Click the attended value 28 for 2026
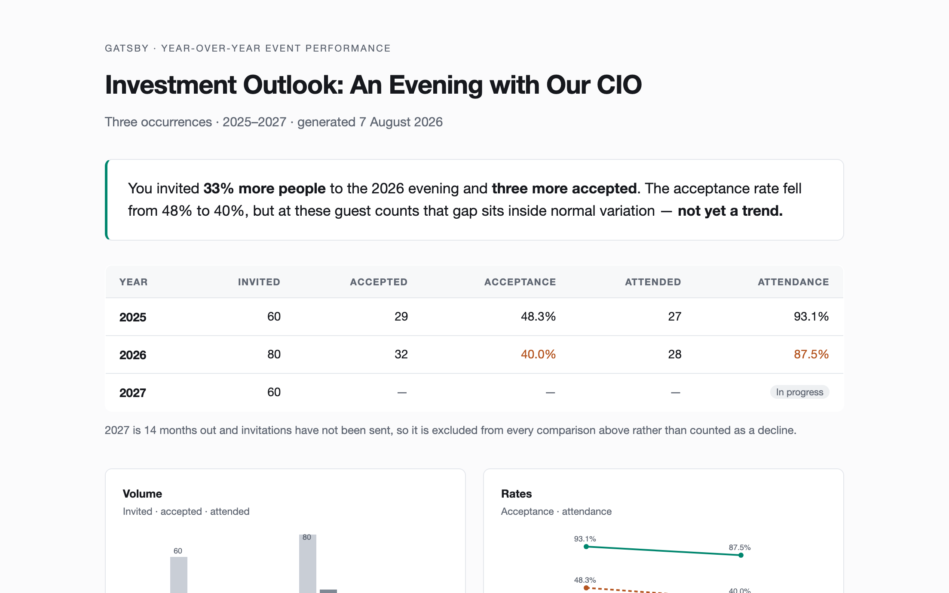 click(x=674, y=355)
